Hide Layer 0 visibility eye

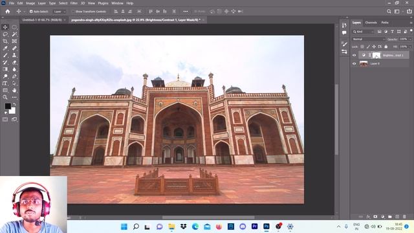354,63
